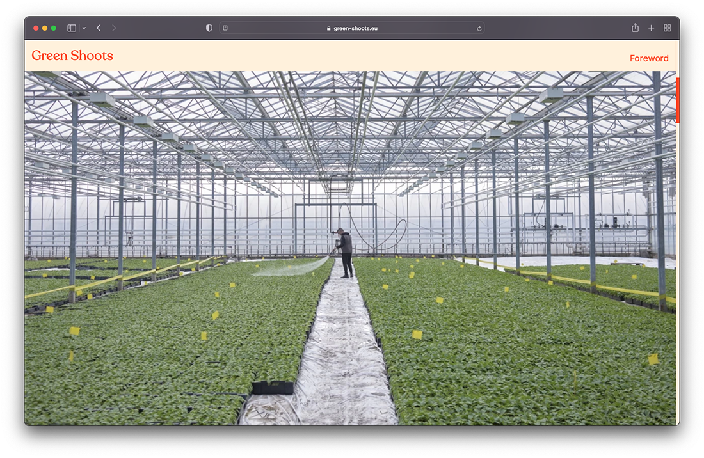The image size is (704, 458).
Task: Minimize window with the yellow button
Action: [x=44, y=28]
